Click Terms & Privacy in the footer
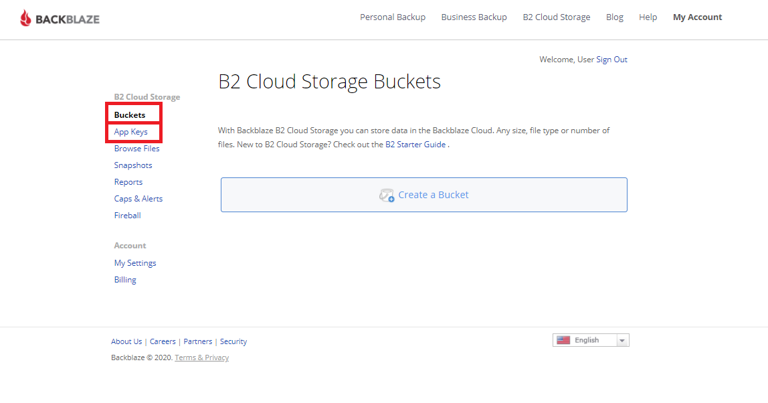Viewport: 768px width, 403px height. tap(201, 357)
